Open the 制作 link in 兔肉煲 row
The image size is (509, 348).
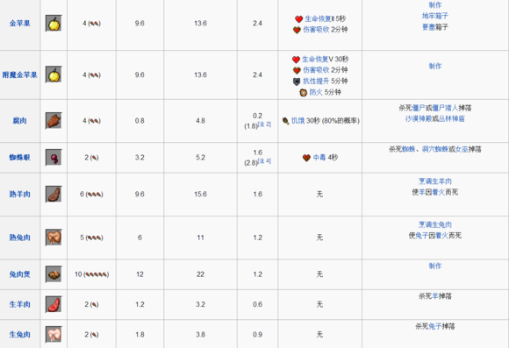(435, 266)
